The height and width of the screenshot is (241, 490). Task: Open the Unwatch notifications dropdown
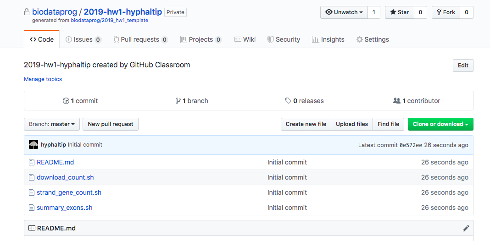[344, 12]
